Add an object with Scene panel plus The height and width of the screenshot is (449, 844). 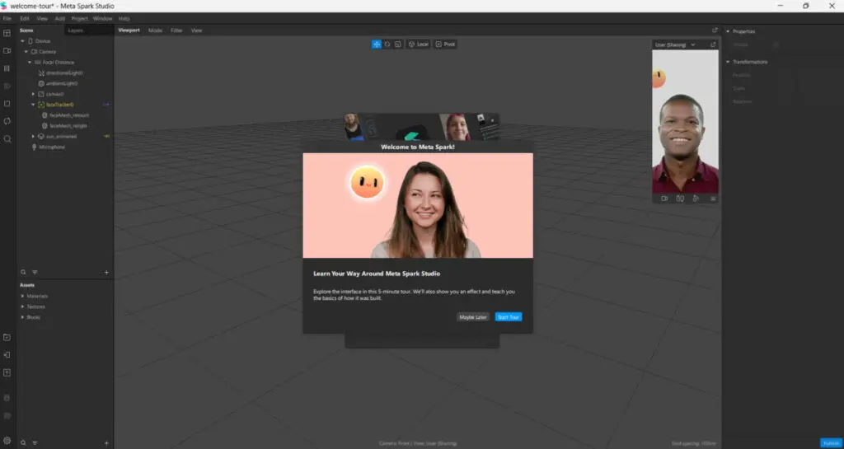106,273
